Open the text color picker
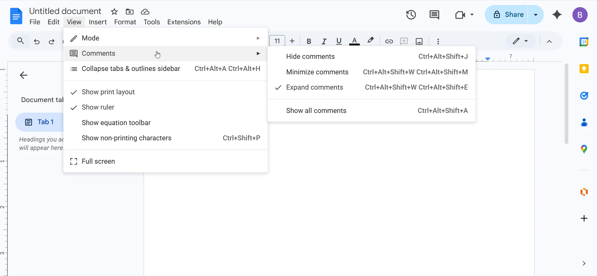The width and height of the screenshot is (597, 276). tap(354, 41)
